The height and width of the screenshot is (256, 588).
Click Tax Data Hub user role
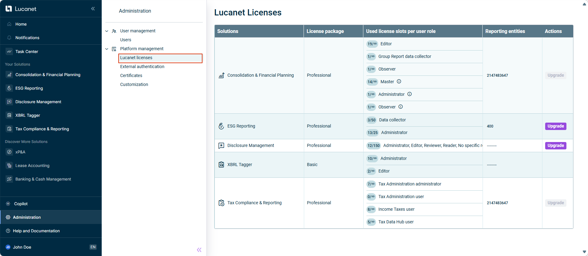396,222
